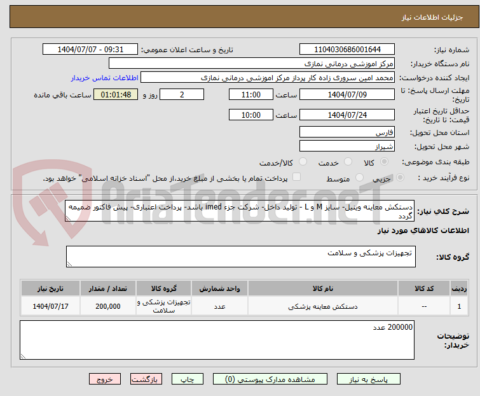Click the response deadline date 1404/07/09
Viewport: 480px width, 396px height.
click(347, 94)
